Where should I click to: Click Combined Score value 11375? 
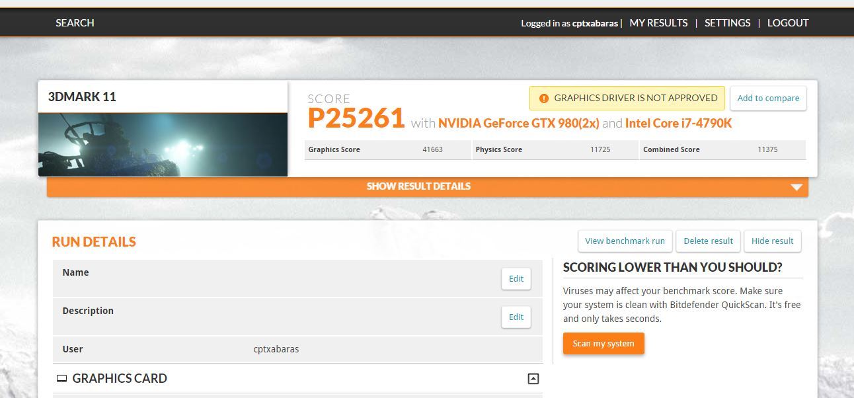coord(767,149)
